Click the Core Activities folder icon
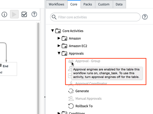This screenshot has width=153, height=114. 58,31
